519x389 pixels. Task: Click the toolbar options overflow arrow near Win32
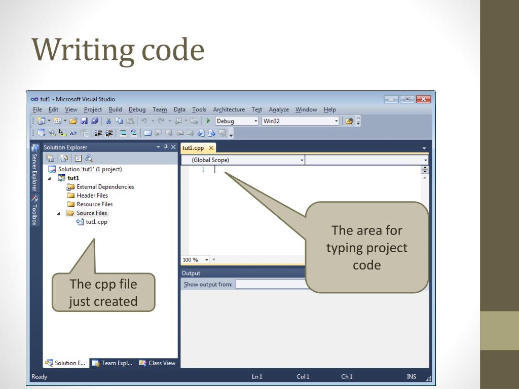[x=358, y=121]
